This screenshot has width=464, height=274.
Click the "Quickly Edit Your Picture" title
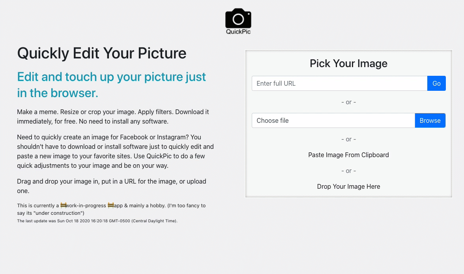point(102,53)
